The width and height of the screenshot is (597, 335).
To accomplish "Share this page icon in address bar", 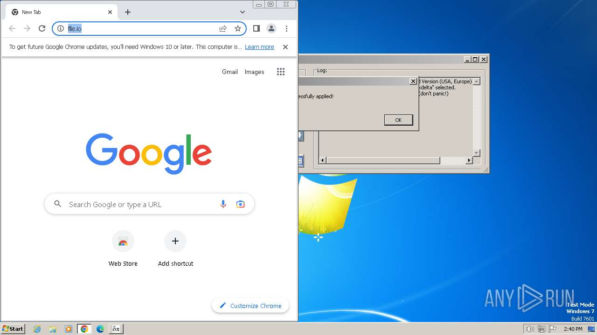I will click(223, 28).
